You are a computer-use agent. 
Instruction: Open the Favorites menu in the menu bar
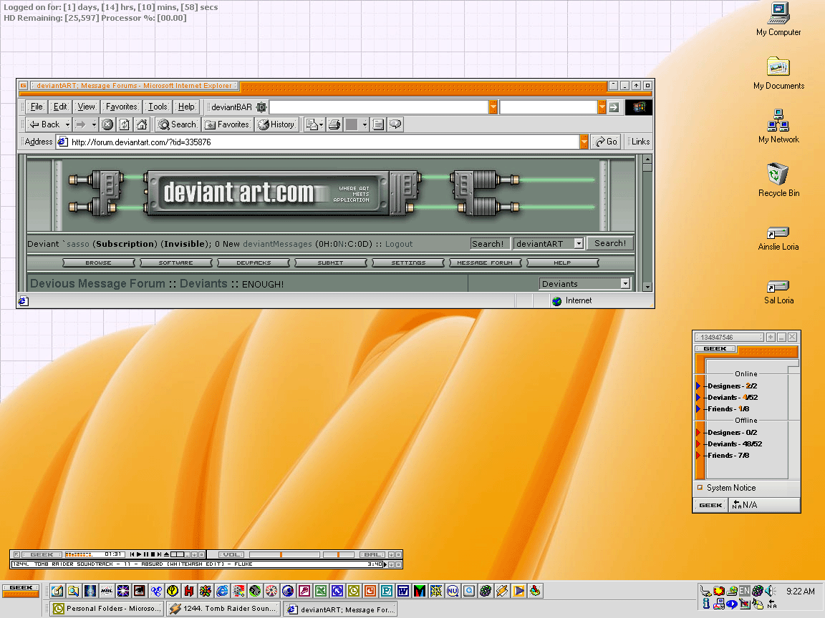pos(121,107)
